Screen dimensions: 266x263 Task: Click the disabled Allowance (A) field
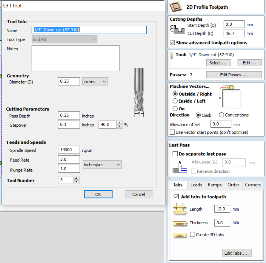(x=234, y=163)
